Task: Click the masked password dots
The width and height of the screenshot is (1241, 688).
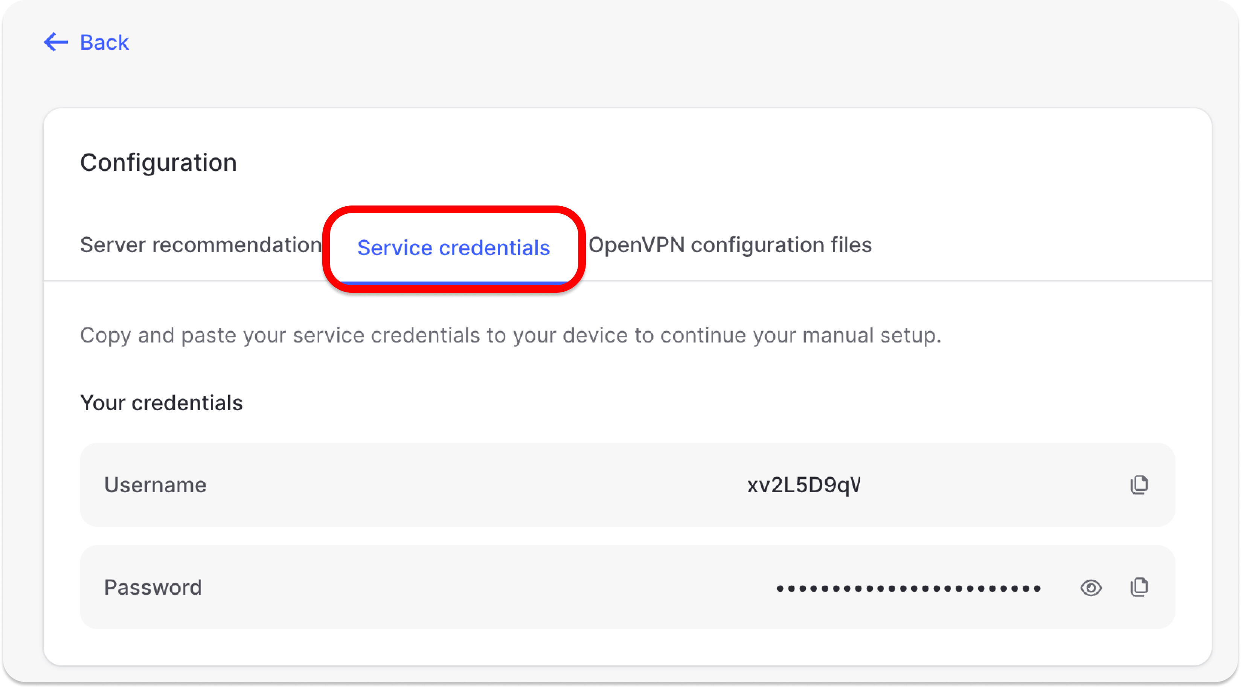Action: [909, 588]
